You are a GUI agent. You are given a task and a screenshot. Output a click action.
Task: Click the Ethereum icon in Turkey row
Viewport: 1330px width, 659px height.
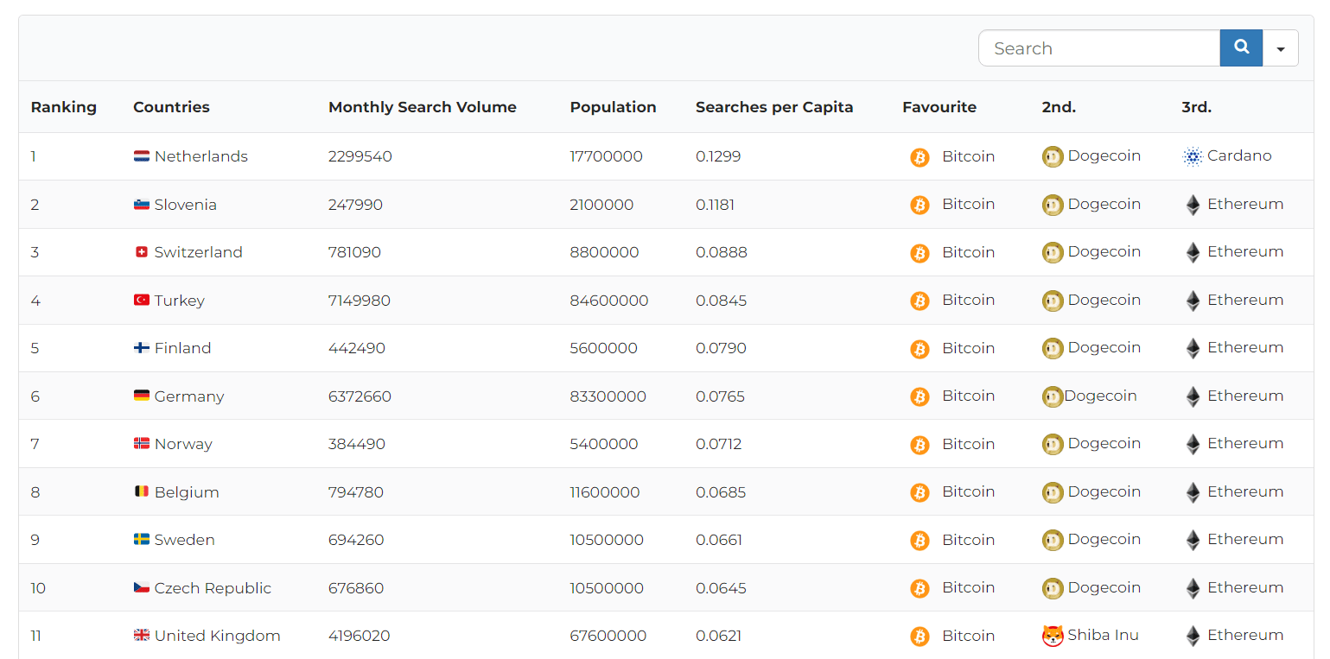(x=1193, y=301)
